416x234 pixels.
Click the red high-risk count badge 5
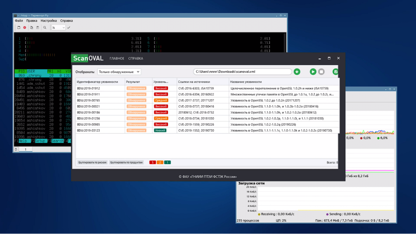[153, 162]
